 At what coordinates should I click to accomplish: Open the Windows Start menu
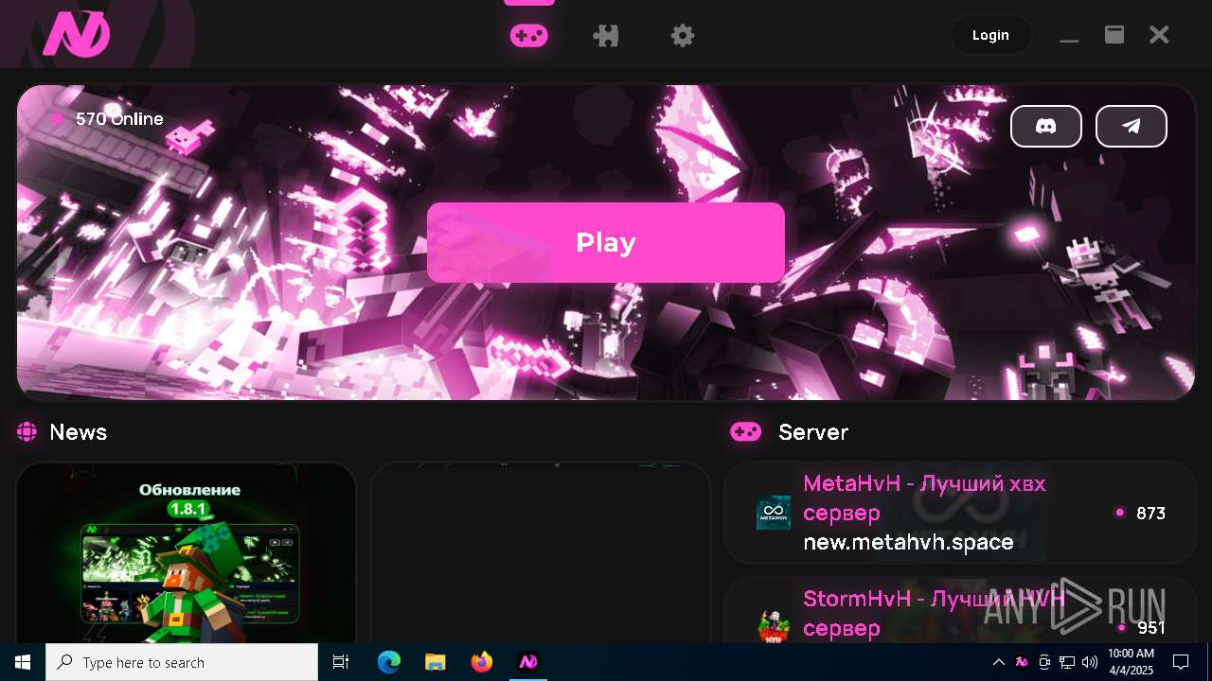tap(23, 662)
